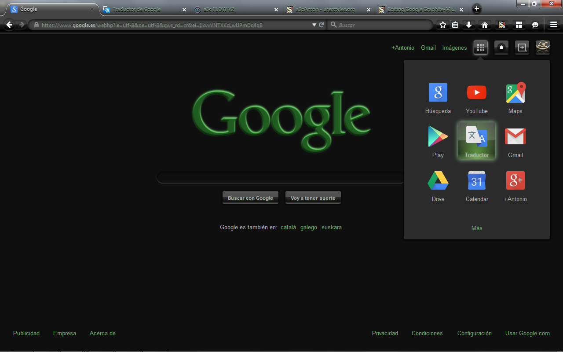Open Drive from the apps panel

point(438,186)
